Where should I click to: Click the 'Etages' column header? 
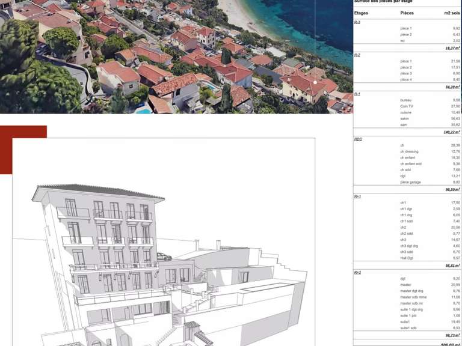click(x=361, y=13)
